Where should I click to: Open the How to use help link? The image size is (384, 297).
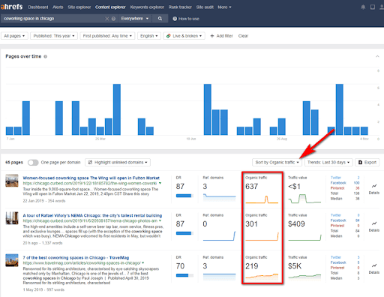186,19
